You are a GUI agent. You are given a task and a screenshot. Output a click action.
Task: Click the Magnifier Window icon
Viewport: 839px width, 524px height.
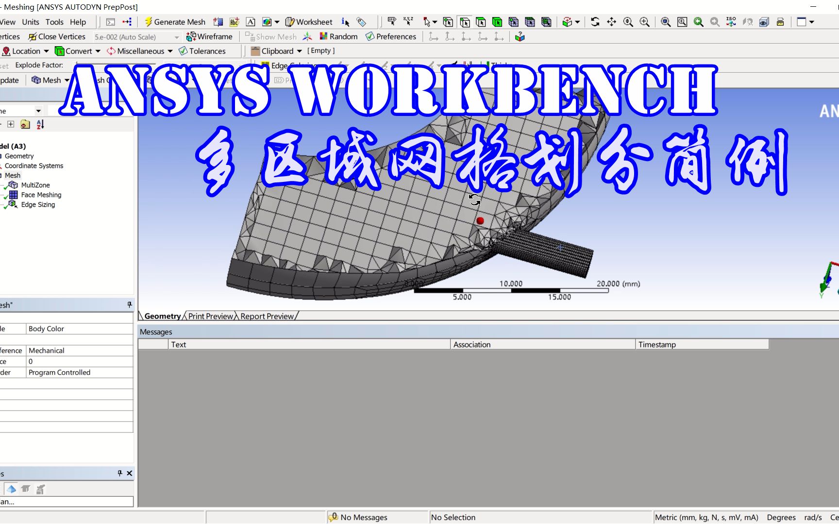click(682, 22)
